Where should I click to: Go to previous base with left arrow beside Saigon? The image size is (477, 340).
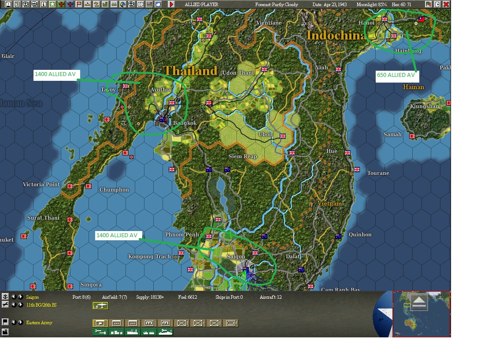pos(14,297)
